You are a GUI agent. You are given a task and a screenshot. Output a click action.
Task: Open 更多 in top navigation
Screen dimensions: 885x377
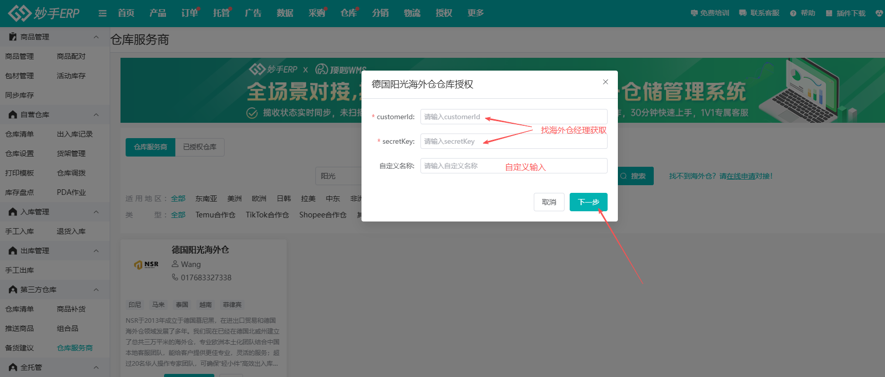click(476, 13)
